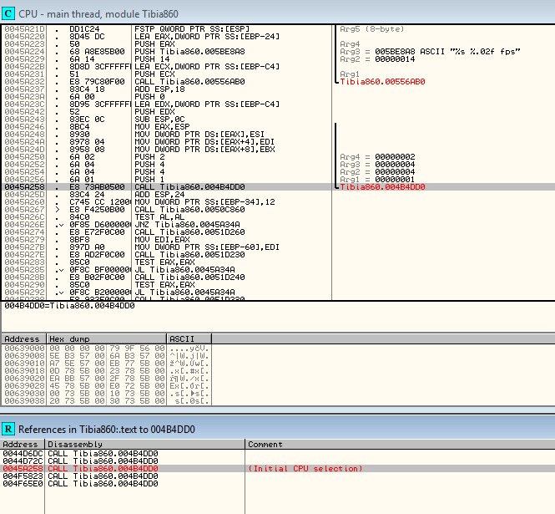The width and height of the screenshot is (555, 514).
Task: Select the TEST AL,AL instruction
Action: point(159,217)
